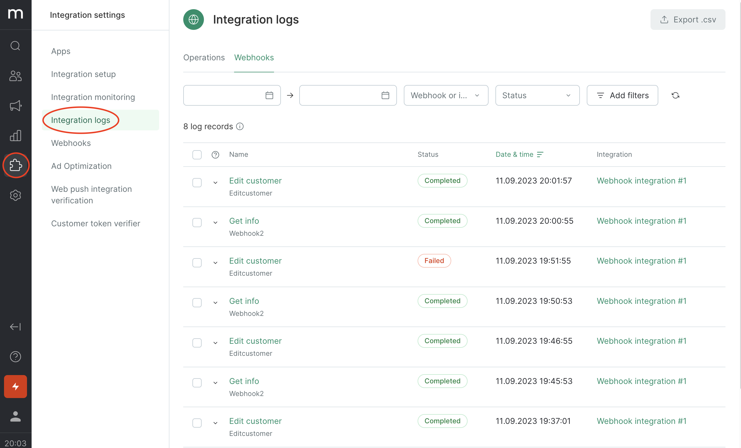Refresh the log records list
The image size is (741, 448).
(676, 95)
